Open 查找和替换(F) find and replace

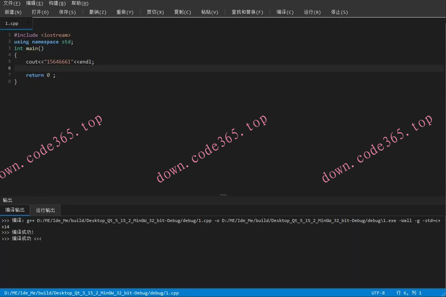247,12
